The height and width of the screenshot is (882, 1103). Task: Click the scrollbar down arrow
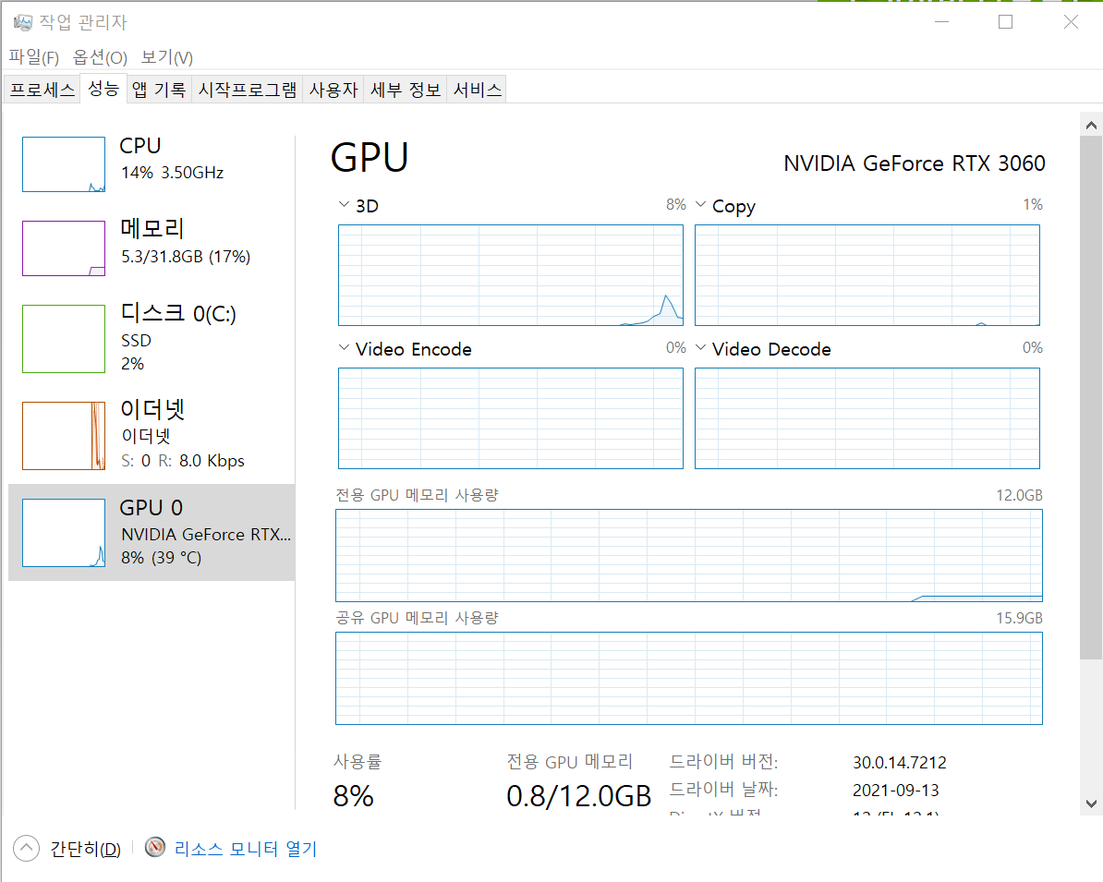1091,803
